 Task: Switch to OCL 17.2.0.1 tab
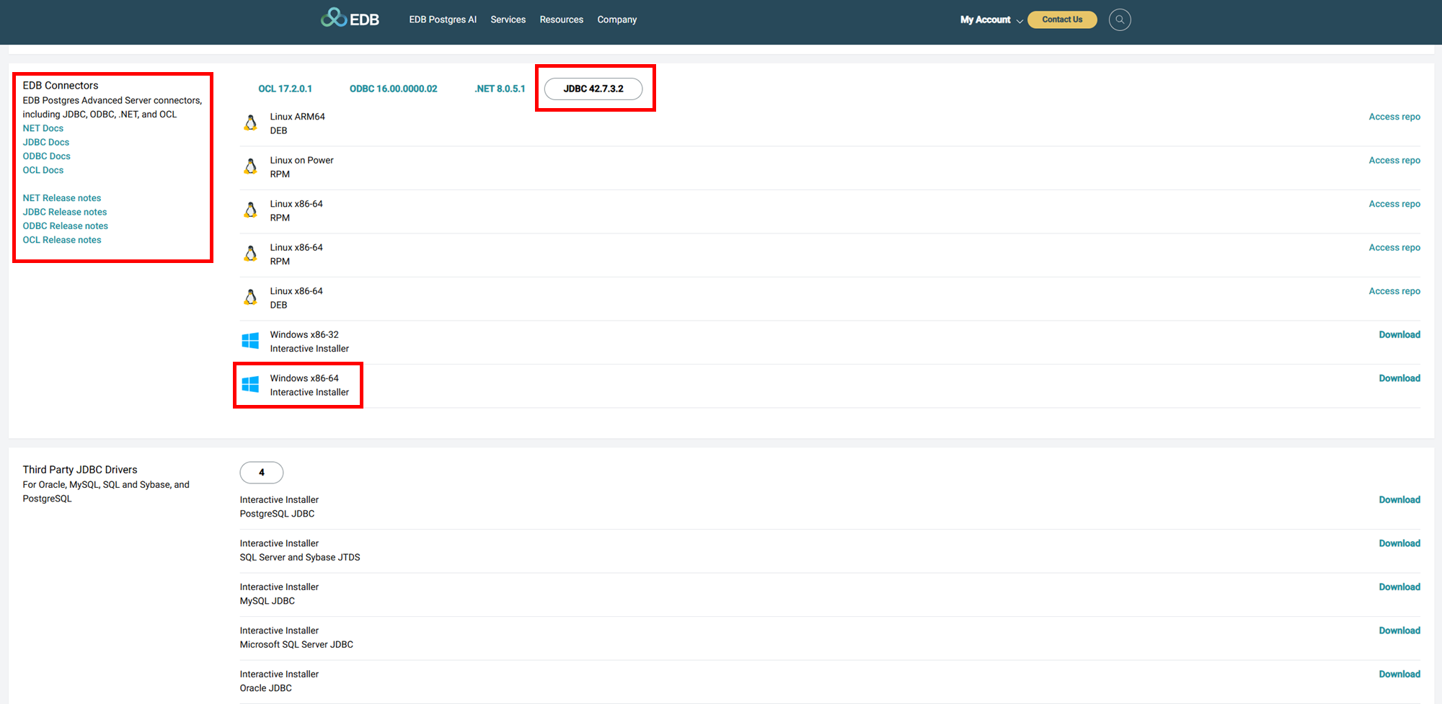coord(285,89)
